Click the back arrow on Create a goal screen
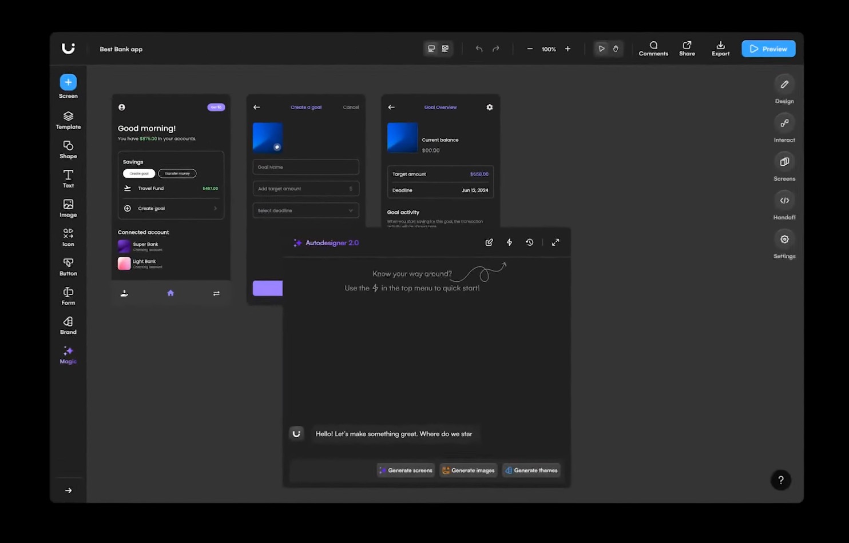Screen dimensions: 849x543 pos(256,107)
